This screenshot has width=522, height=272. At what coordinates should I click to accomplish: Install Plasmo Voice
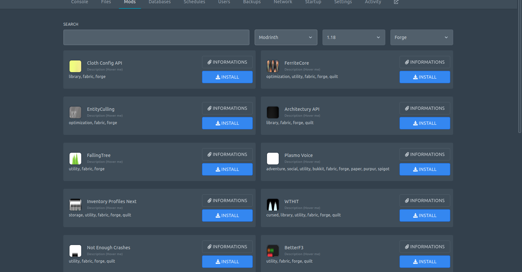point(425,169)
